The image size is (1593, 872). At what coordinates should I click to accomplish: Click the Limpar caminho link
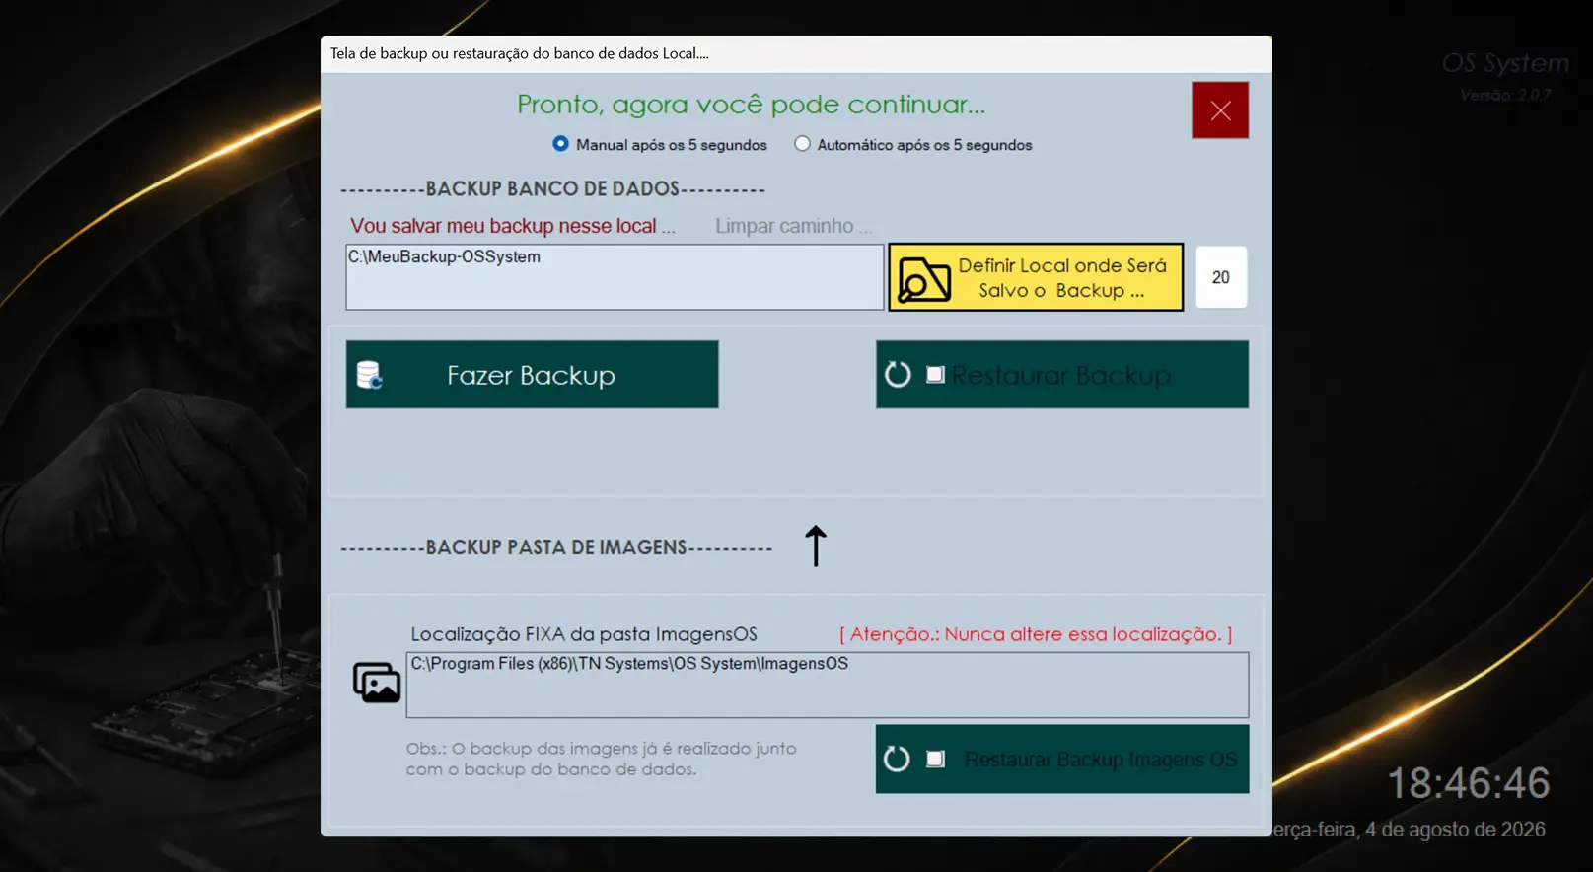(793, 226)
